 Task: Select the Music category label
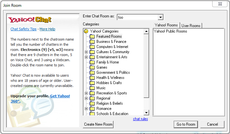[101, 88]
